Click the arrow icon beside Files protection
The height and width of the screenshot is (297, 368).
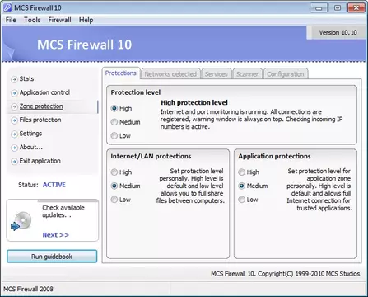(x=14, y=120)
